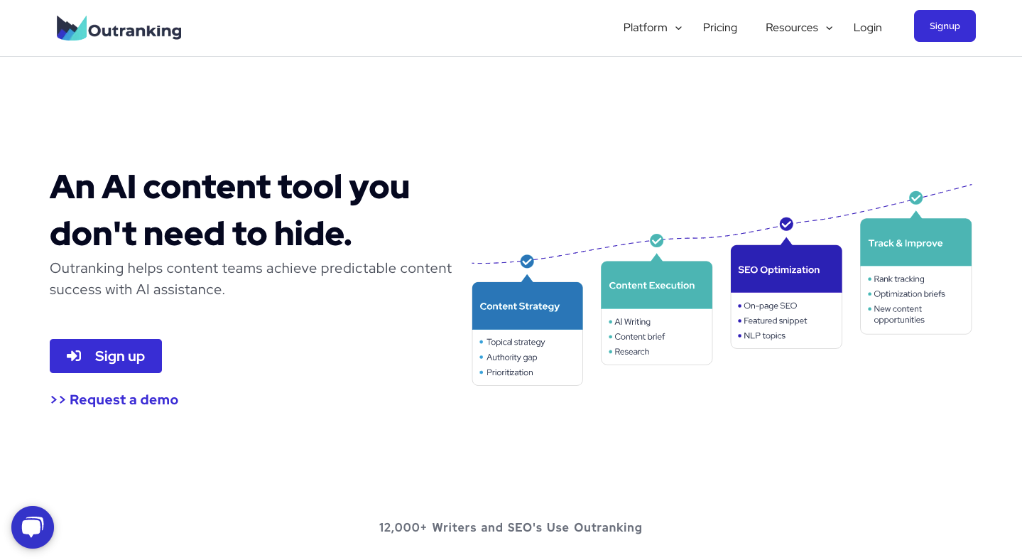Click the Outranking logo
The width and height of the screenshot is (1022, 560).
pos(119,28)
